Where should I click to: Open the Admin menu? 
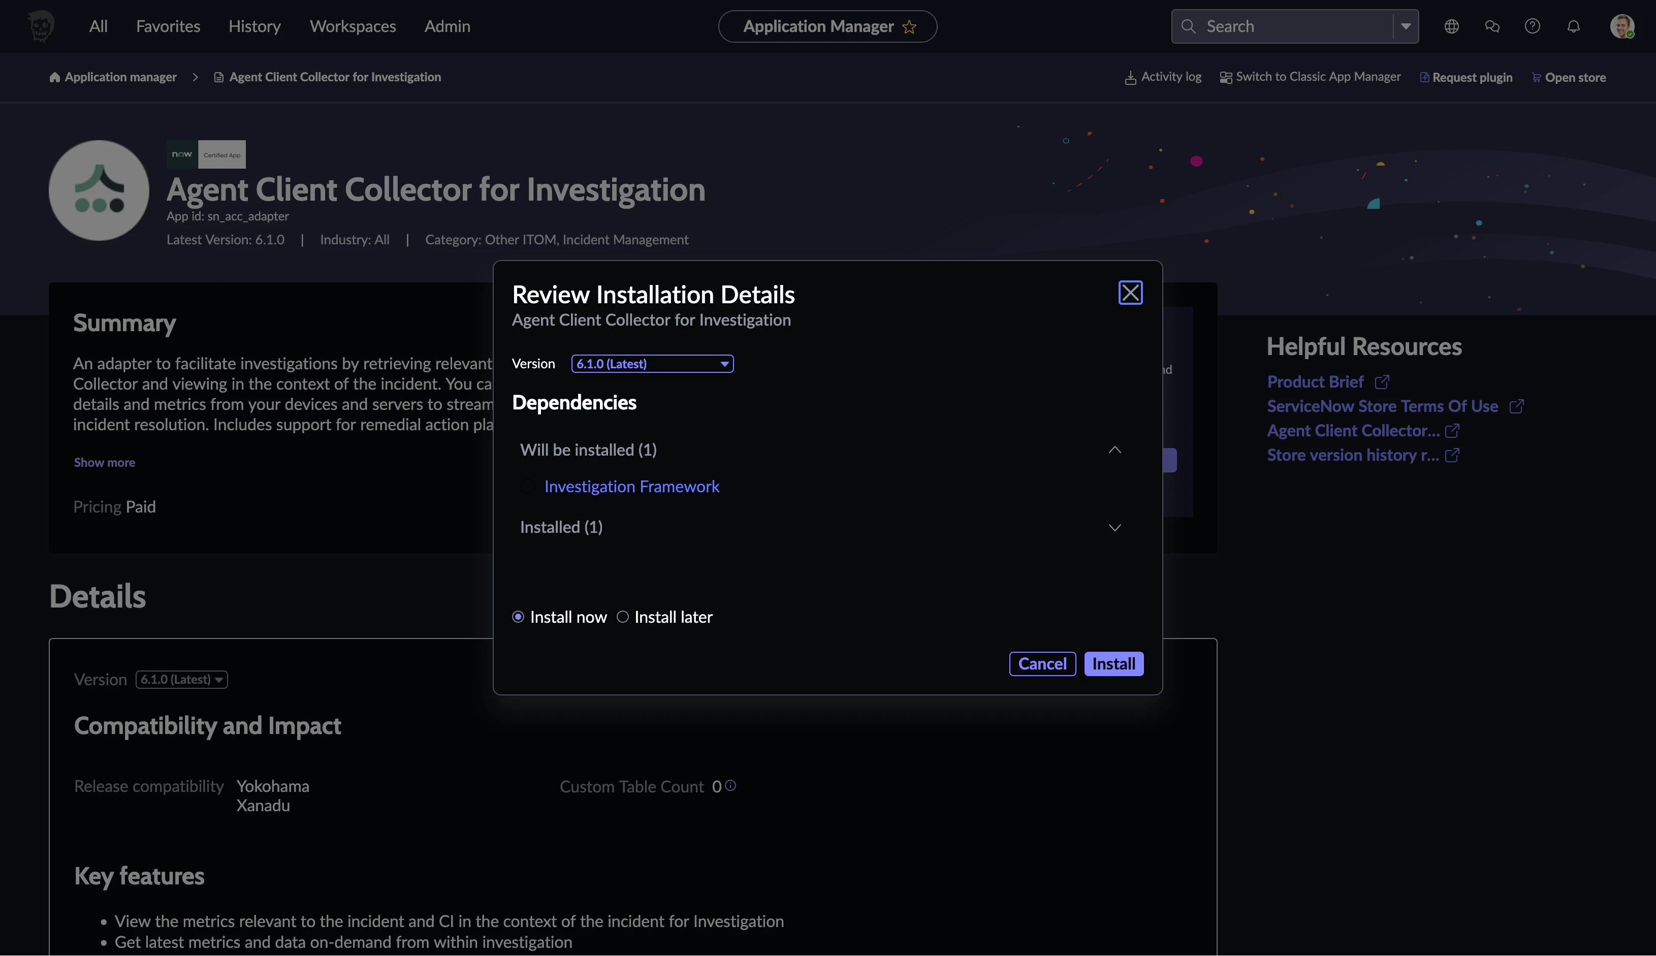447,26
